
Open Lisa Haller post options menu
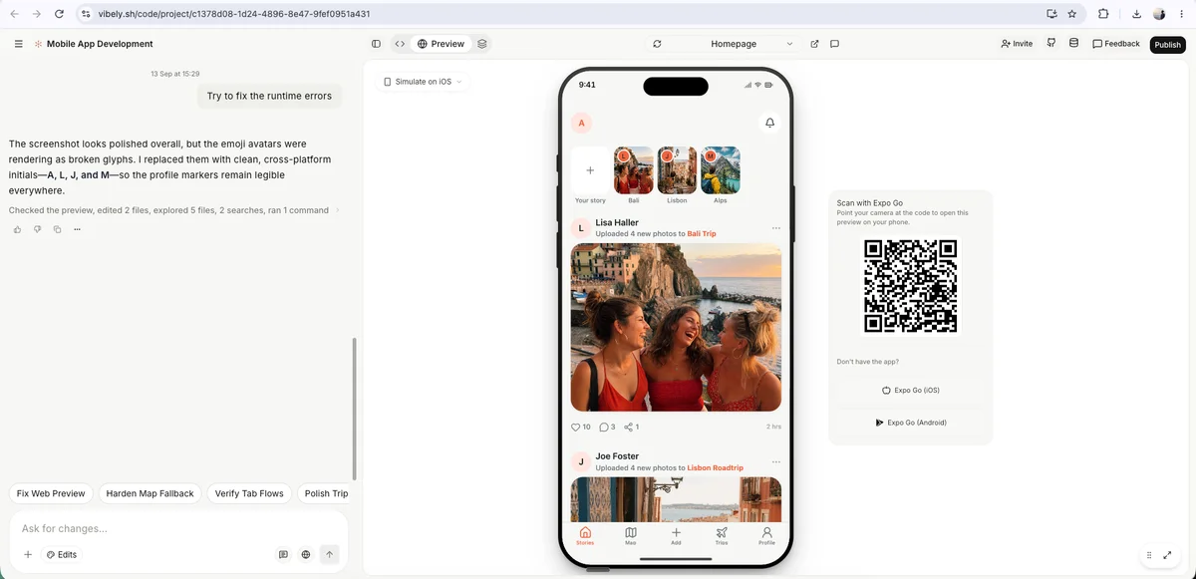[x=775, y=228]
